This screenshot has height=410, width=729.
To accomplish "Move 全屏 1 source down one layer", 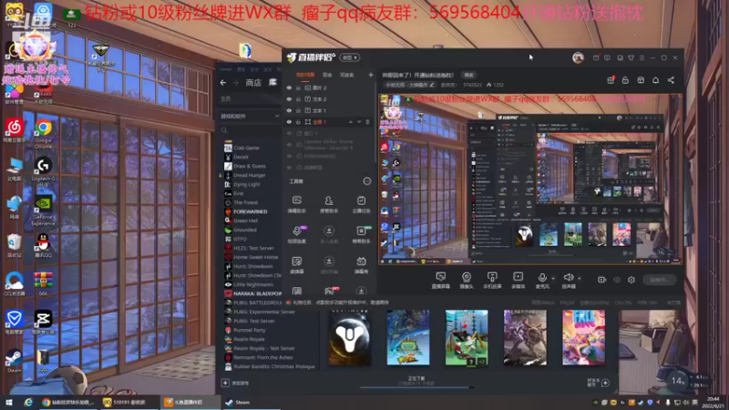I will tap(359, 122).
